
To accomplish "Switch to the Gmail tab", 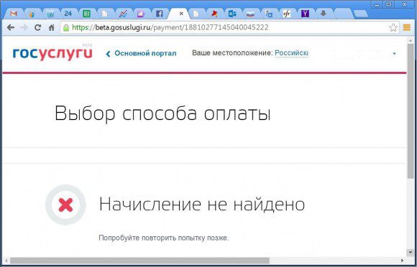I will tap(14, 14).
